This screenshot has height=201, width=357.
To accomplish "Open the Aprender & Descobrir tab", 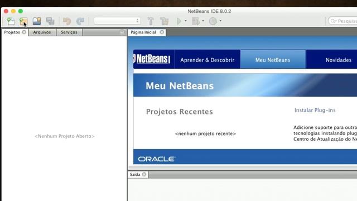I will point(207,60).
